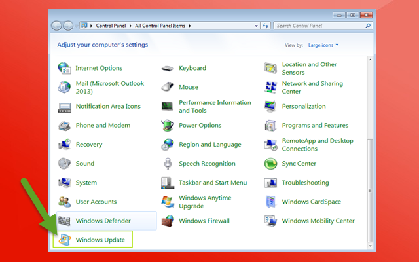This screenshot has width=419, height=262.
Task: Open the Phone and Modem icon
Action: point(64,126)
